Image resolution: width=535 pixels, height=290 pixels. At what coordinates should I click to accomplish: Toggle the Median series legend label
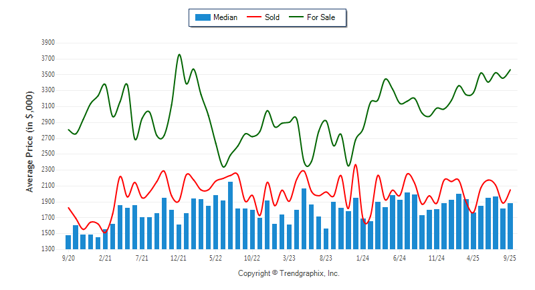(x=225, y=17)
